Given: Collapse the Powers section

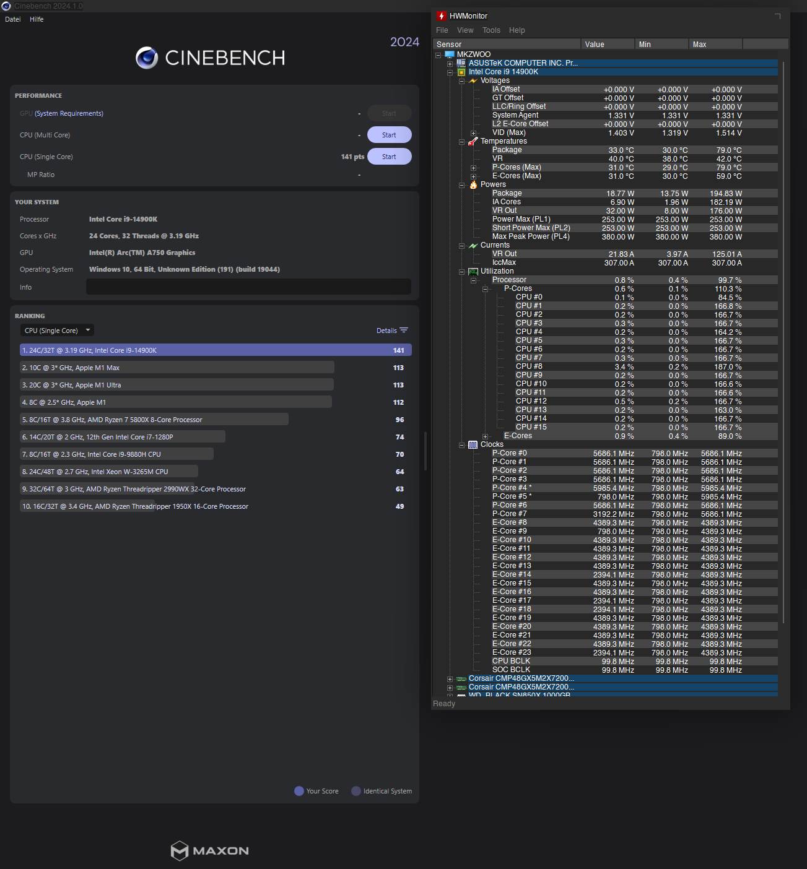Looking at the screenshot, I should click(461, 184).
